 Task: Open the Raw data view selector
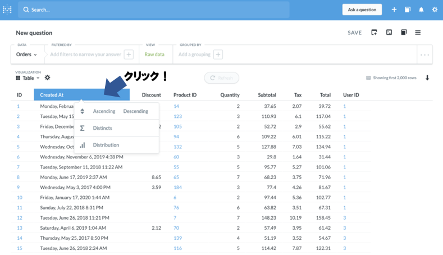154,54
